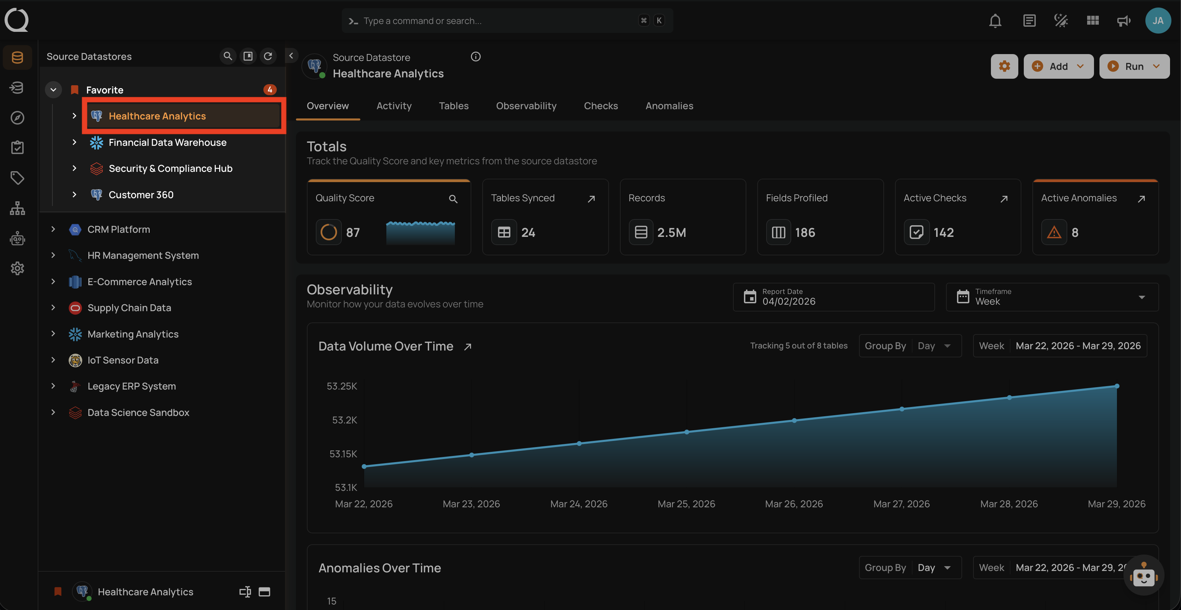Click the Explore compass icon in sidebar
Viewport: 1181px width, 610px height.
[x=17, y=118]
